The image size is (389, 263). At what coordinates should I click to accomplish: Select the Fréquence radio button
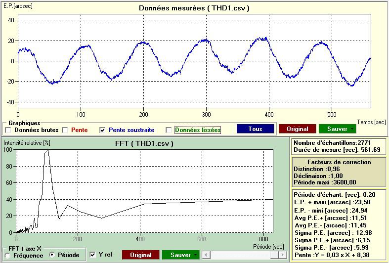coord(8,255)
